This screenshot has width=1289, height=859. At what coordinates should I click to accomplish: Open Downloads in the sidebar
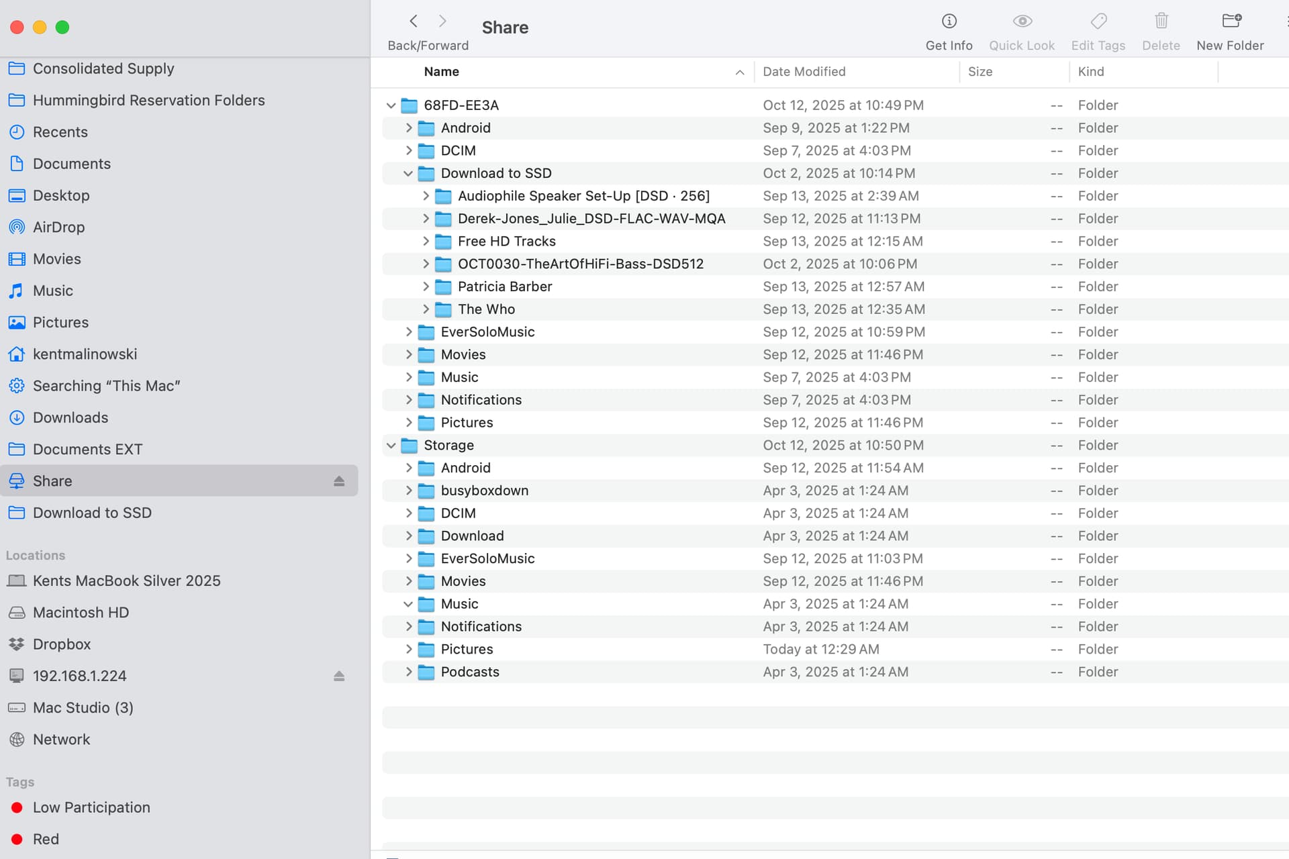[x=70, y=417]
